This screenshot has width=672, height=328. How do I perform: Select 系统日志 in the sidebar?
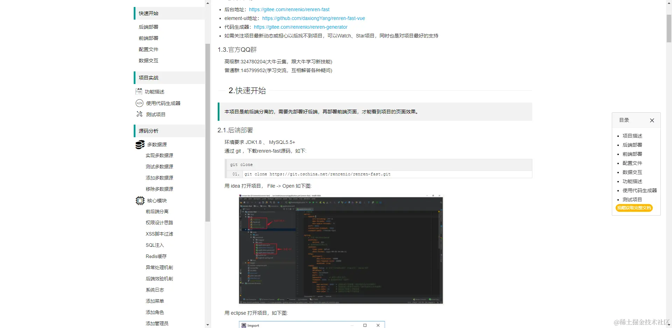tap(155, 290)
